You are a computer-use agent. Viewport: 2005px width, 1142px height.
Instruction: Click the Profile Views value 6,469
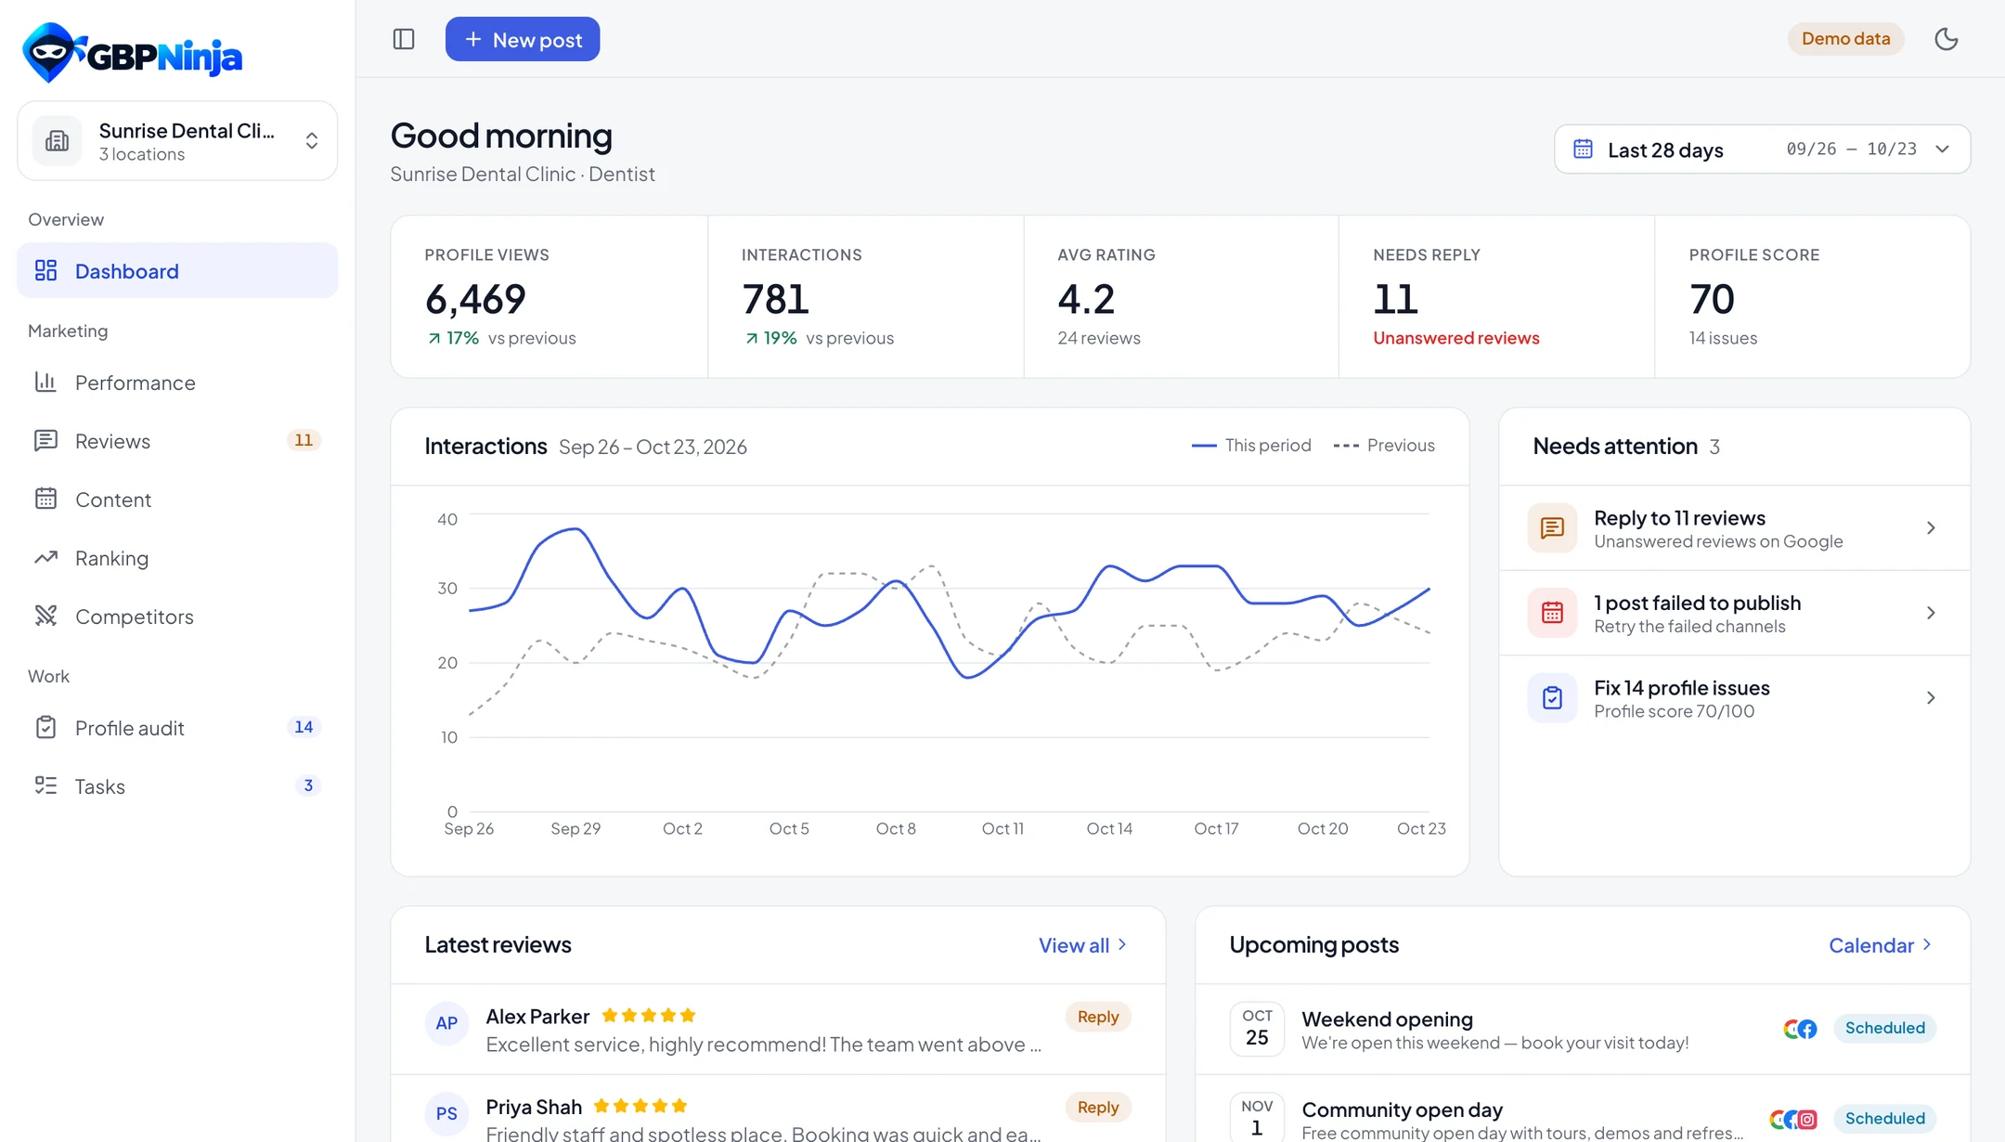tap(475, 299)
